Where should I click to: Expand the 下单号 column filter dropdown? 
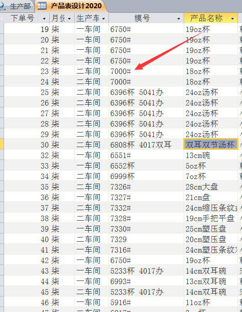point(44,19)
